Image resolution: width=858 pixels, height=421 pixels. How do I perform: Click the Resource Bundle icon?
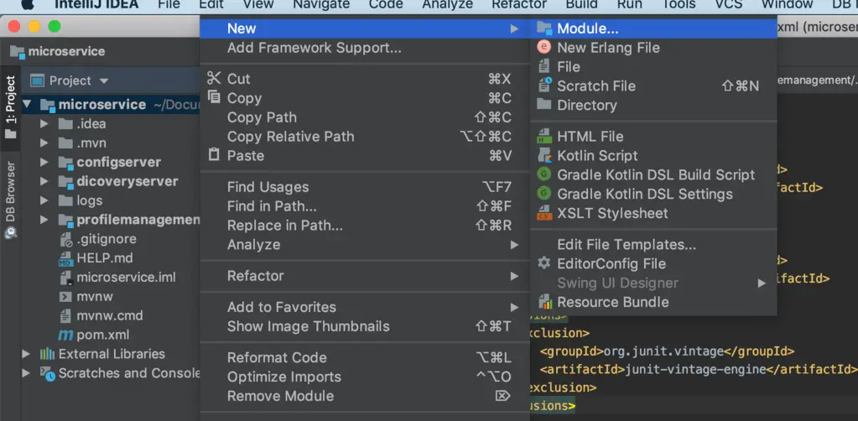[544, 302]
